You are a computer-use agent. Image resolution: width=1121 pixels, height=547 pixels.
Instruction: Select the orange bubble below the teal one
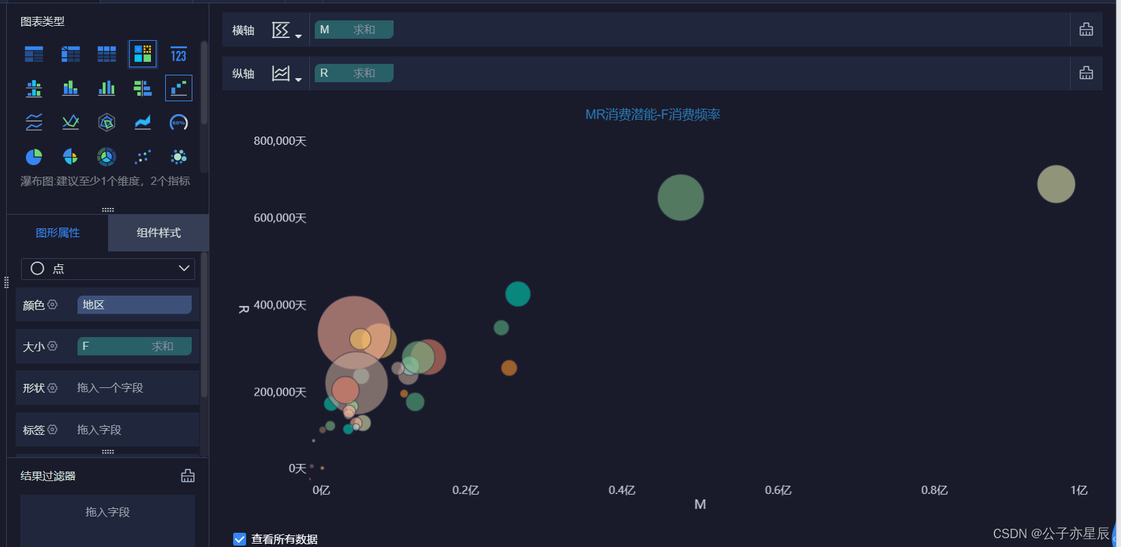point(509,368)
